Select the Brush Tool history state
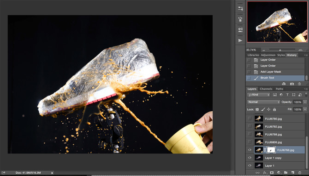This screenshot has width=309, height=176. (275, 78)
